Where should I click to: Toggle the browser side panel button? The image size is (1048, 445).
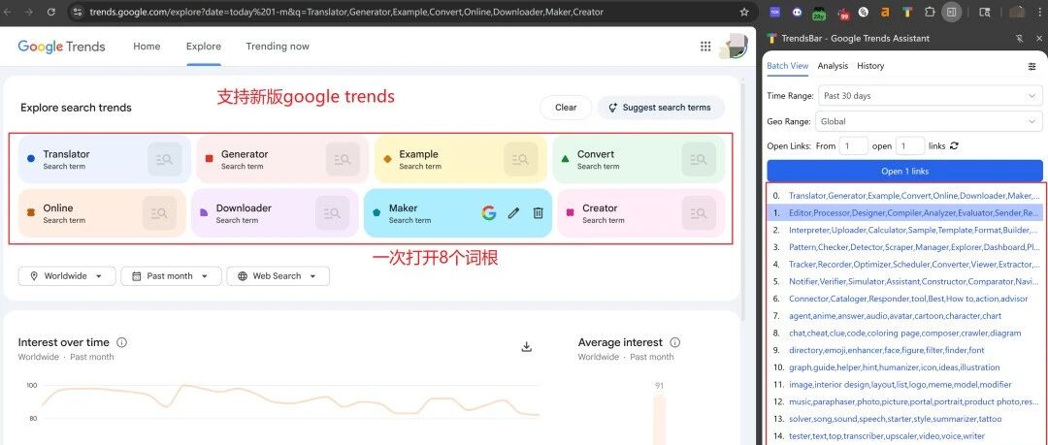(951, 12)
